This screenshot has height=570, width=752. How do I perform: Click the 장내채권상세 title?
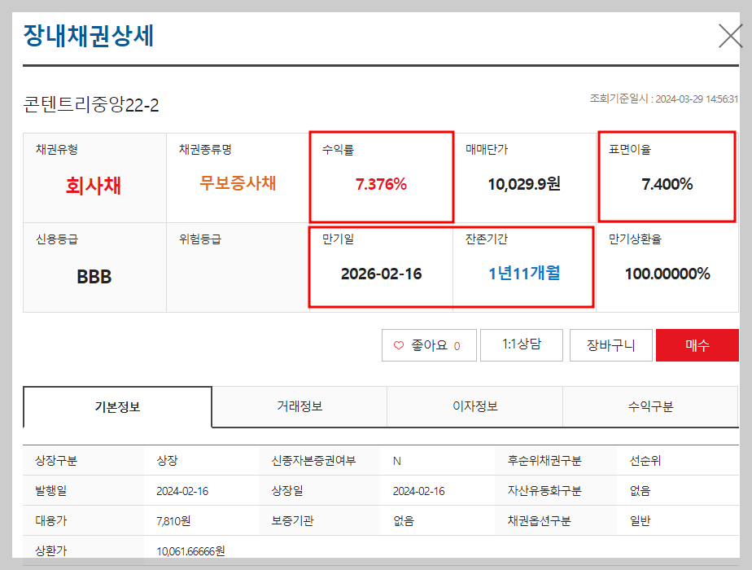click(88, 36)
